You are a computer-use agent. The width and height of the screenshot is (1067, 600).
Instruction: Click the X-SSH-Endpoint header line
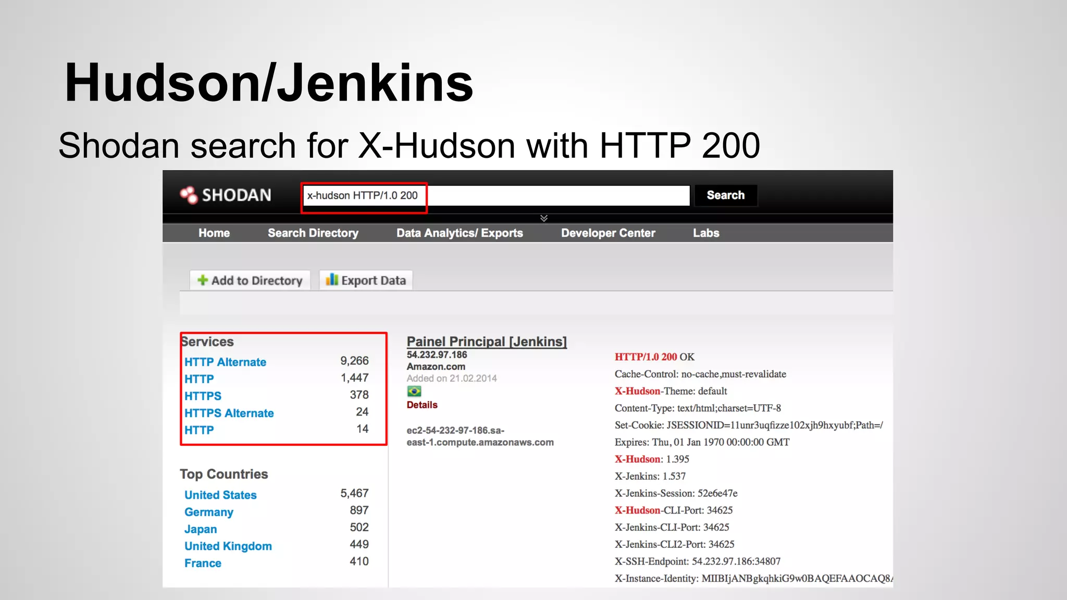tap(698, 561)
